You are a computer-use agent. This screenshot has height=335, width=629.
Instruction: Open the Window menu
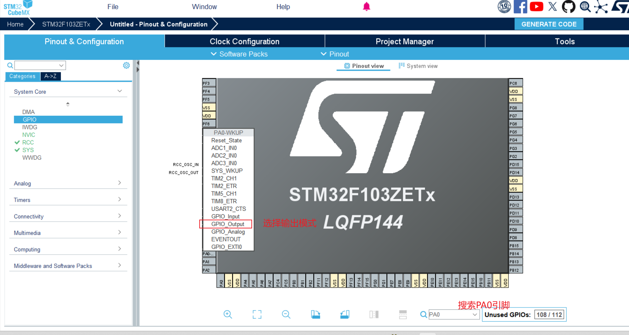pos(204,6)
